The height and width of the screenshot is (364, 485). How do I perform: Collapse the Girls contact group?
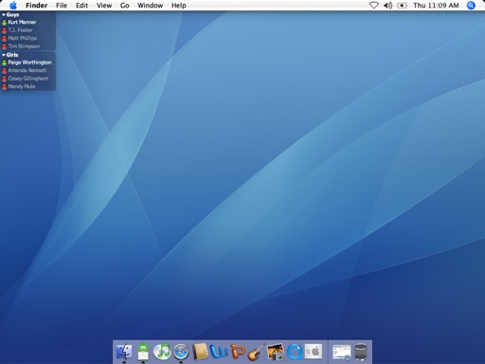pos(4,55)
